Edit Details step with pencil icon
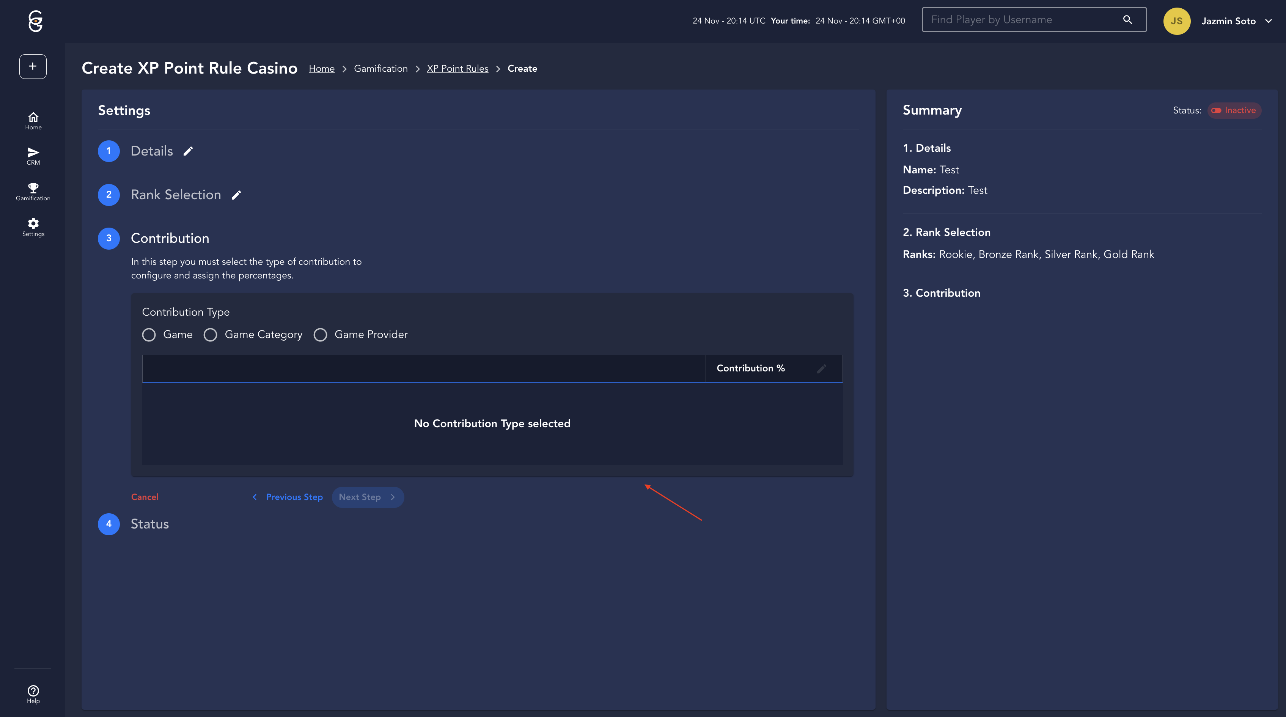1286x717 pixels. [188, 151]
